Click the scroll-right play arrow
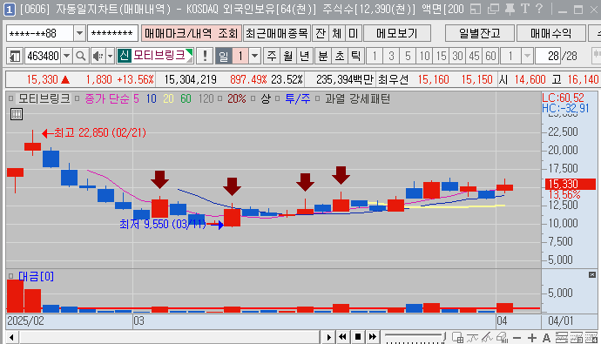601x344 pixels. 328,337
